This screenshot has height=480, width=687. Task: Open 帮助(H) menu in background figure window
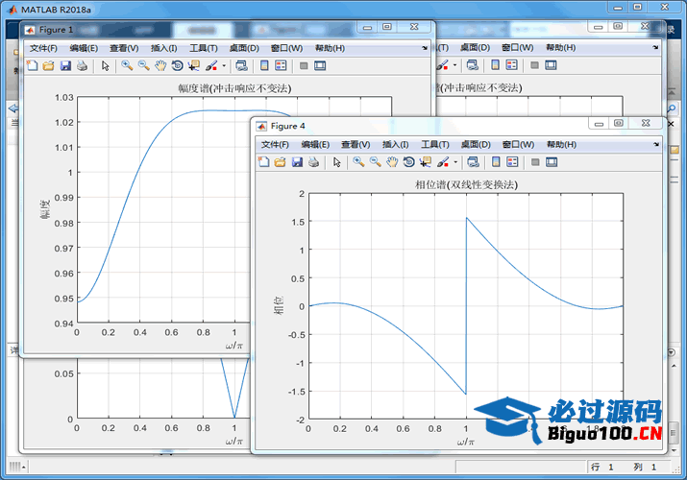pyautogui.click(x=561, y=47)
